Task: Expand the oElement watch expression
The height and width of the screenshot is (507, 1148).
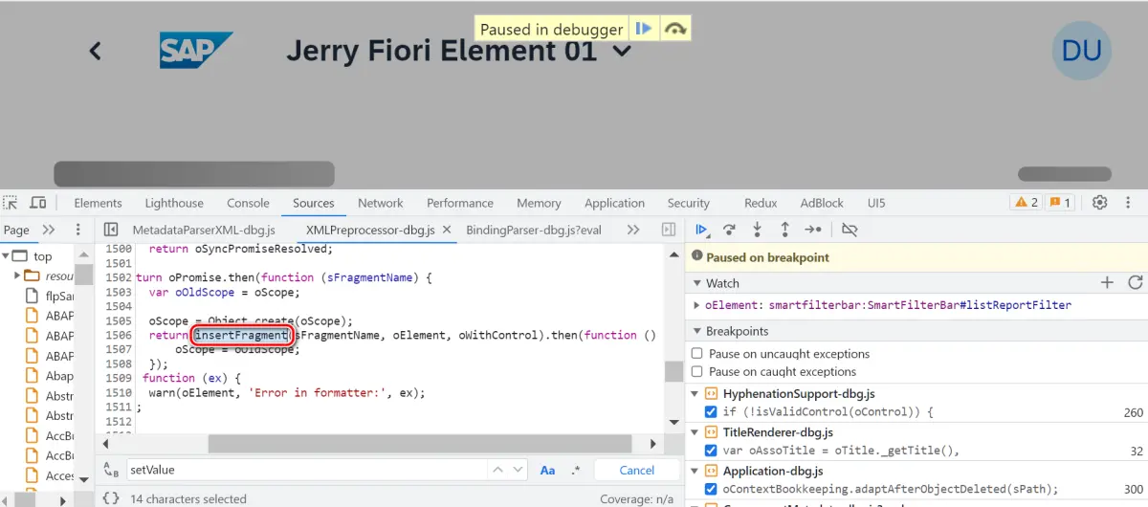Action: point(696,305)
